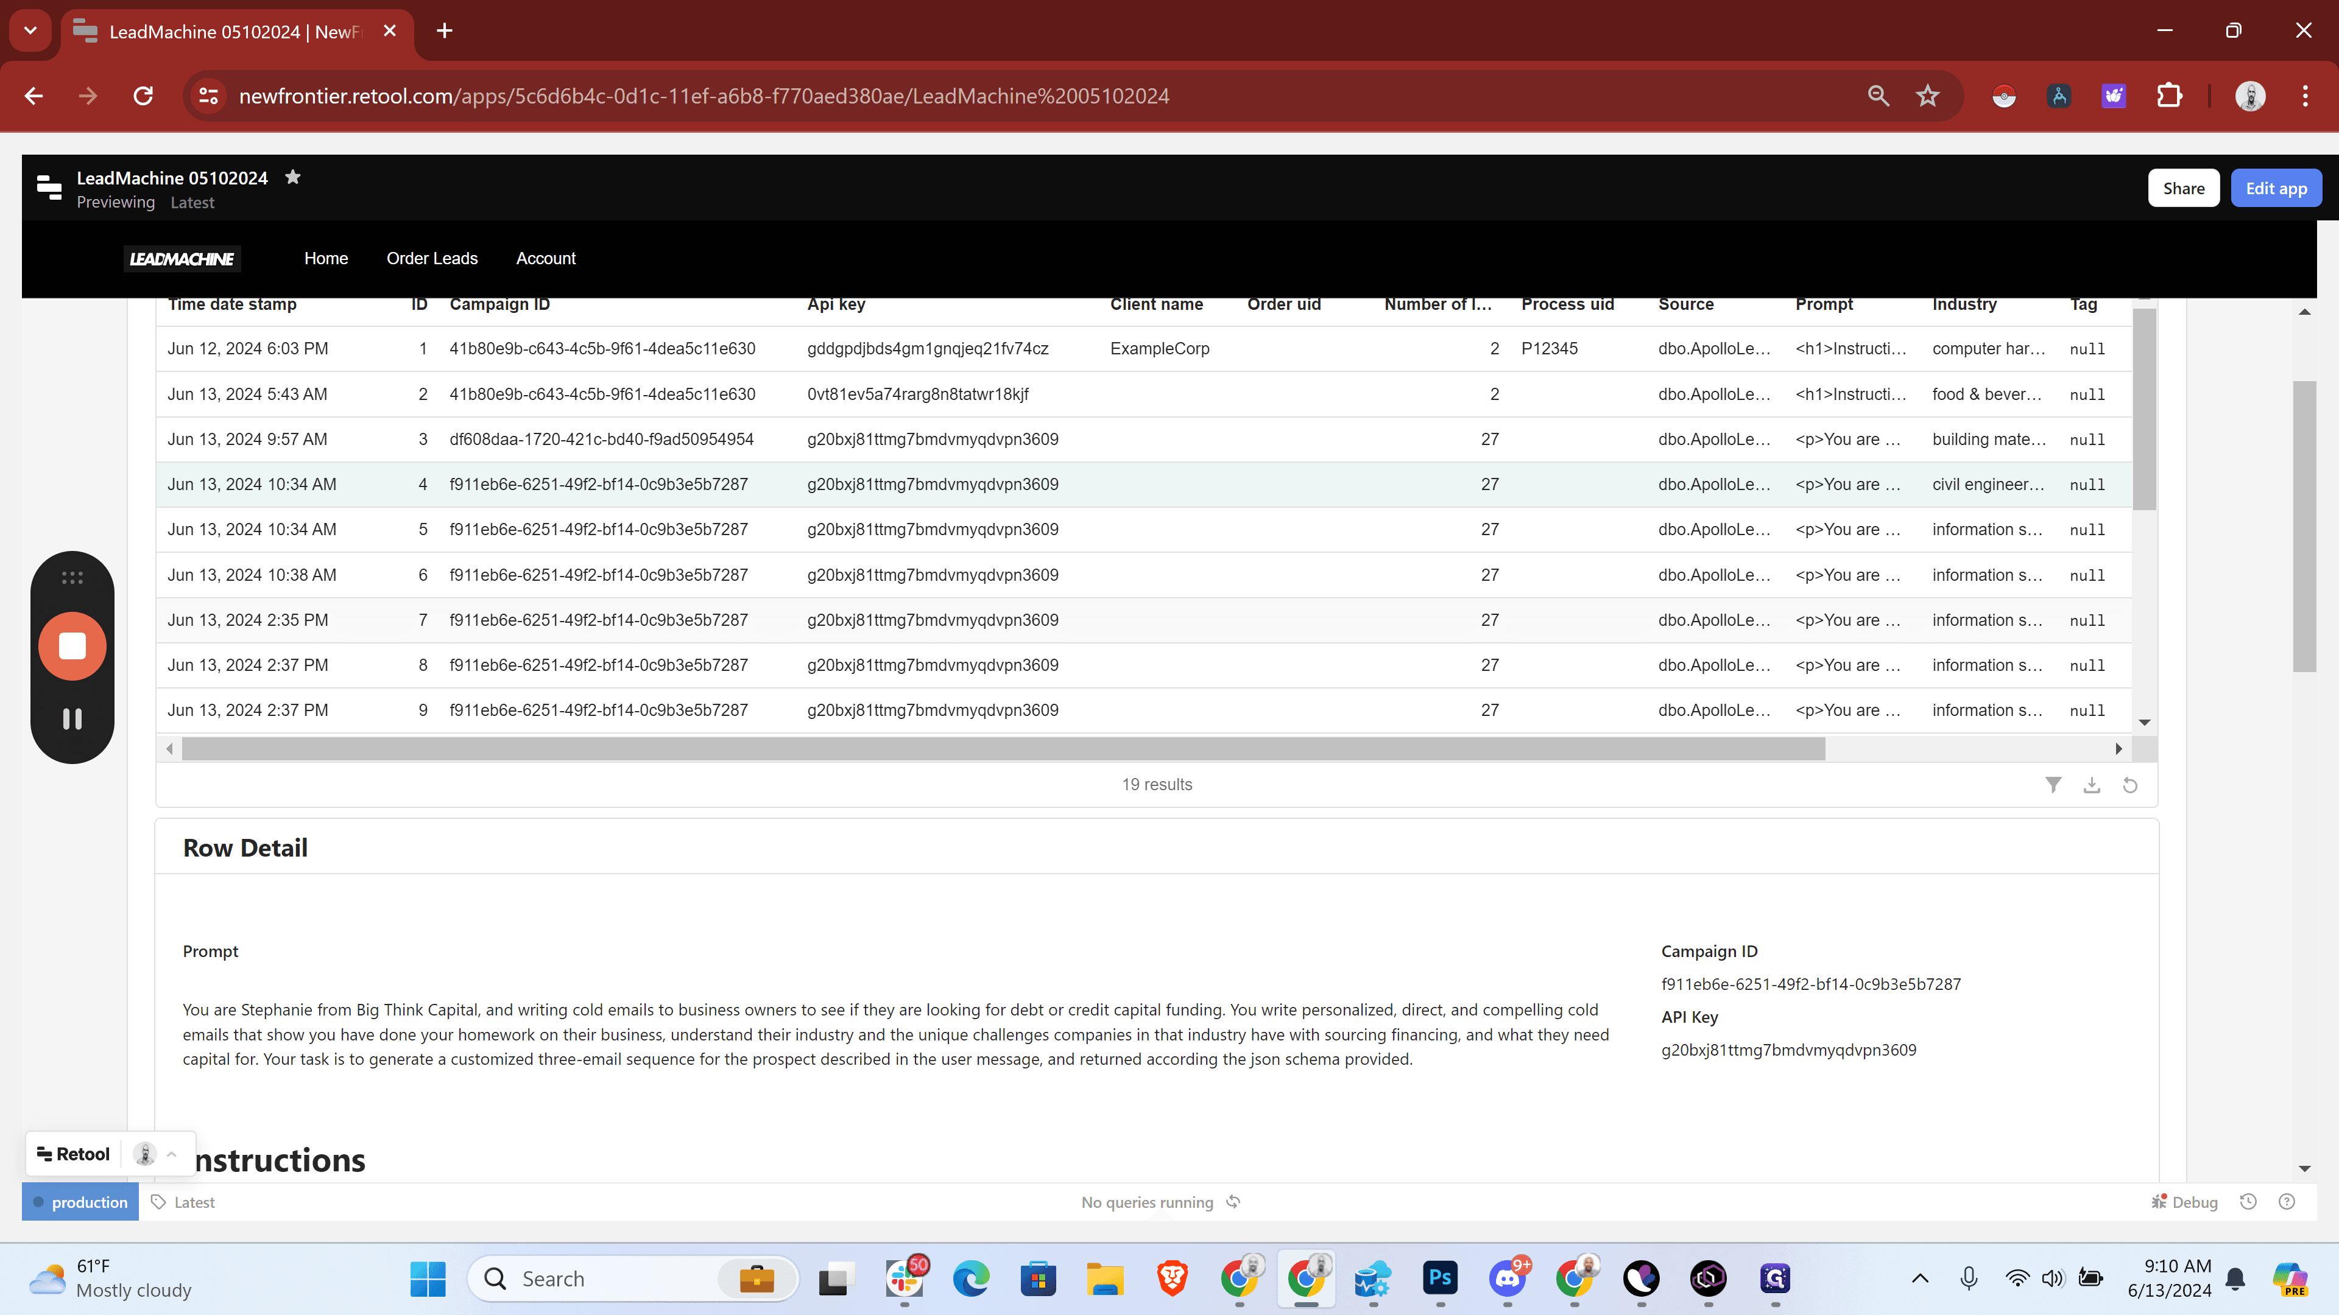
Task: Open the Account menu item
Action: [546, 259]
